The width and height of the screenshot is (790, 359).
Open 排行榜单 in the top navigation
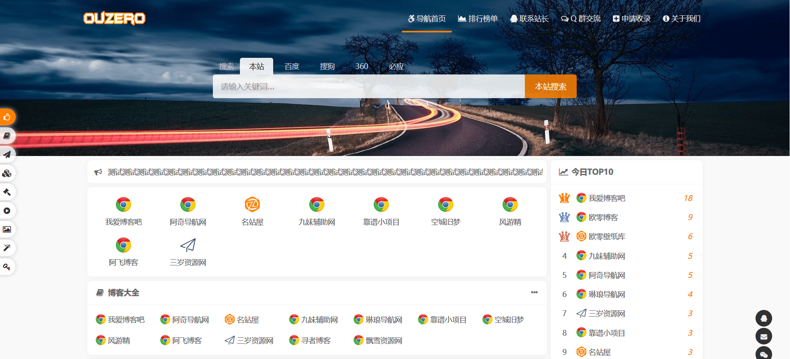pyautogui.click(x=478, y=19)
